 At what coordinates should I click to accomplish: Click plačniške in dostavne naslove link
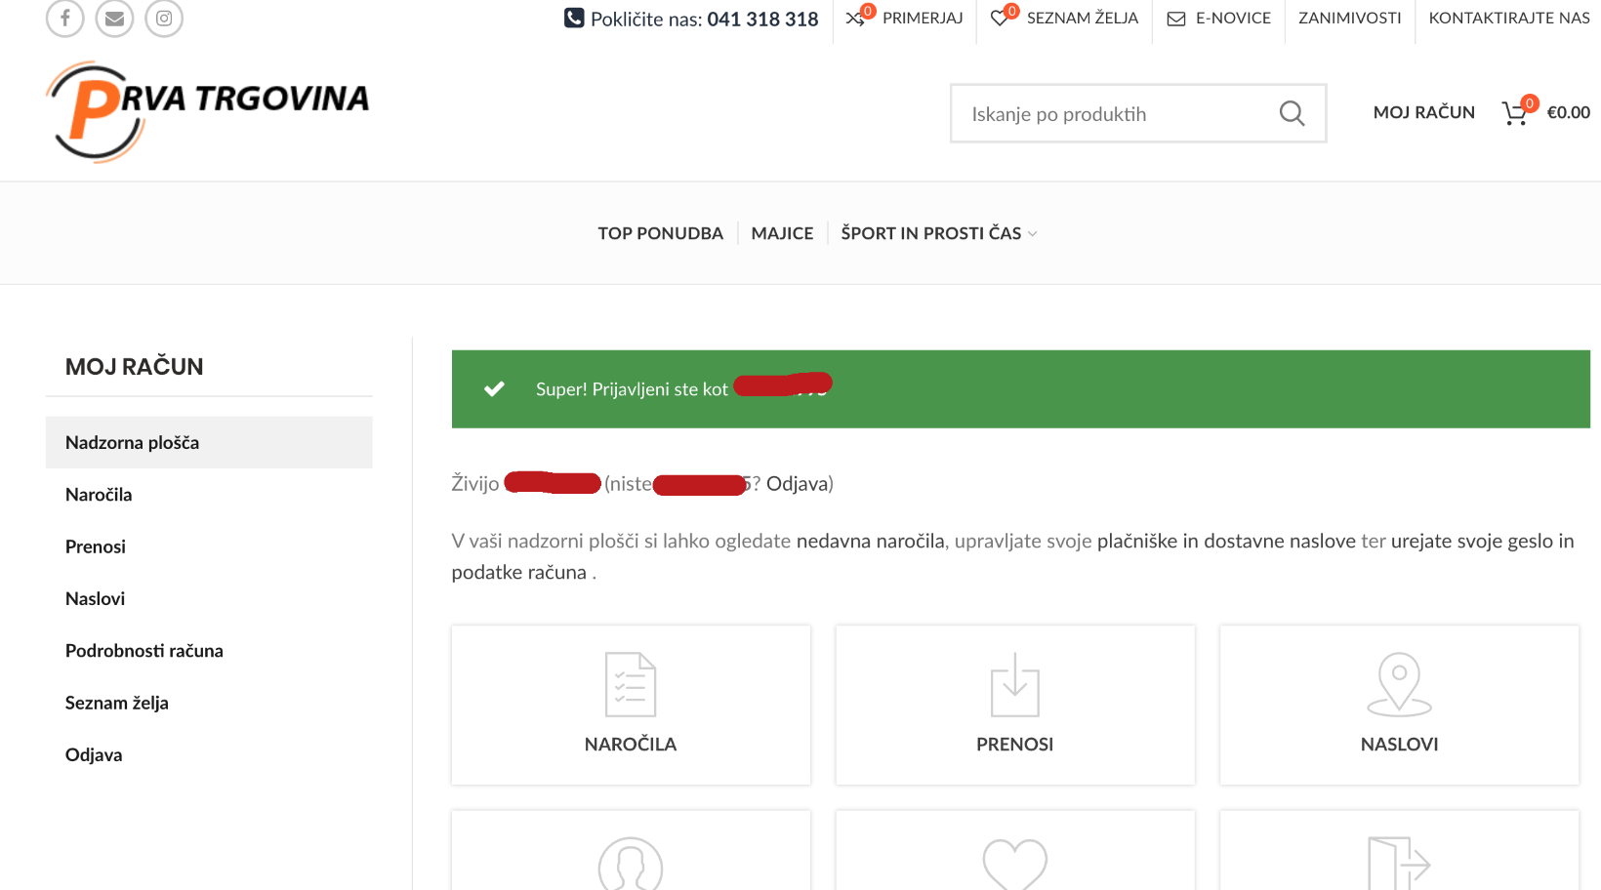click(1226, 541)
